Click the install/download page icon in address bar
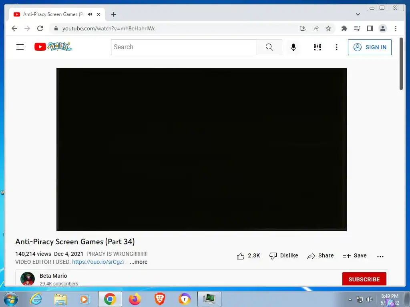410x307 pixels. point(303,28)
